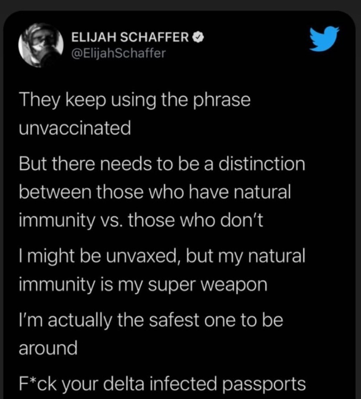
Task: Click the @ElijahSchaffer handle
Action: point(118,53)
